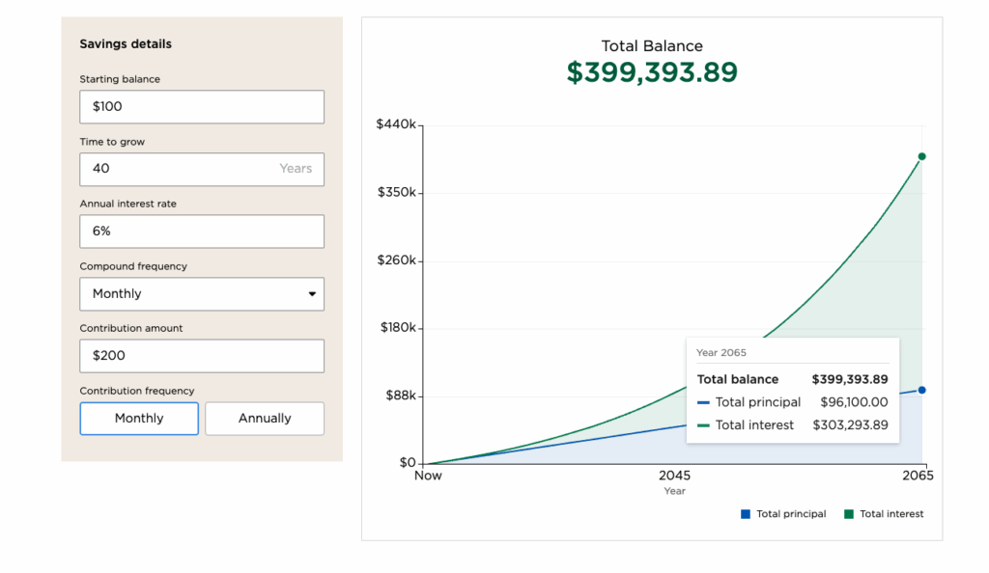This screenshot has width=989, height=573.
Task: Click the green Total interest legend square
Action: (849, 514)
